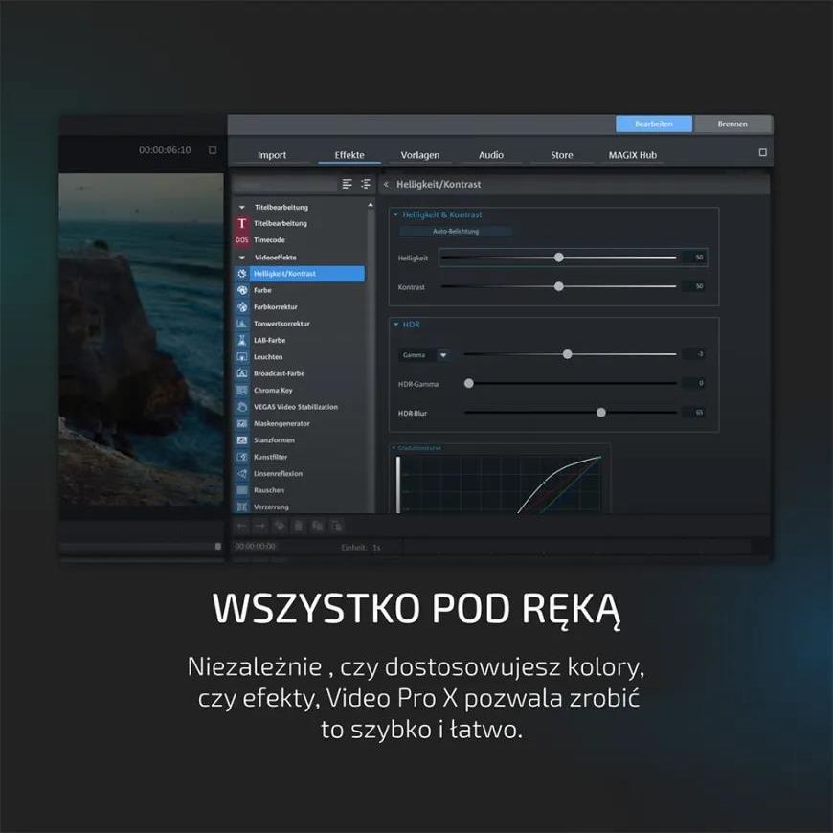Switch effects list to tree view
Image resolution: width=833 pixels, height=833 pixels.
[x=365, y=184]
